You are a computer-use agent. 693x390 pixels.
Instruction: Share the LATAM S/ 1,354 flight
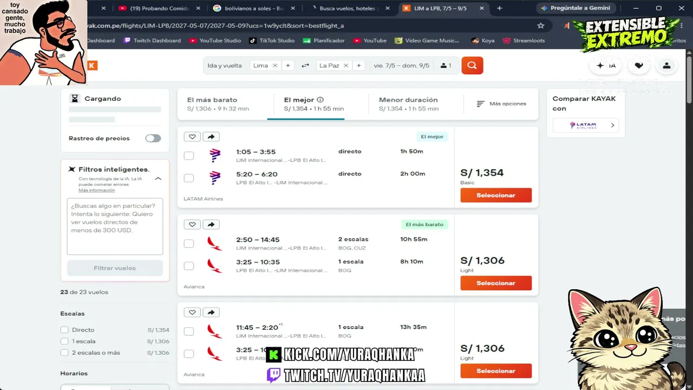coord(211,136)
